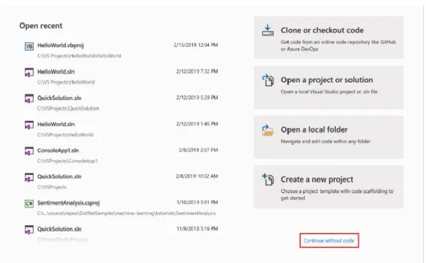This screenshot has height=263, width=426.
Task: Click the solution icon dated 11/9/2018 5:16 PM
Action: 29,229
